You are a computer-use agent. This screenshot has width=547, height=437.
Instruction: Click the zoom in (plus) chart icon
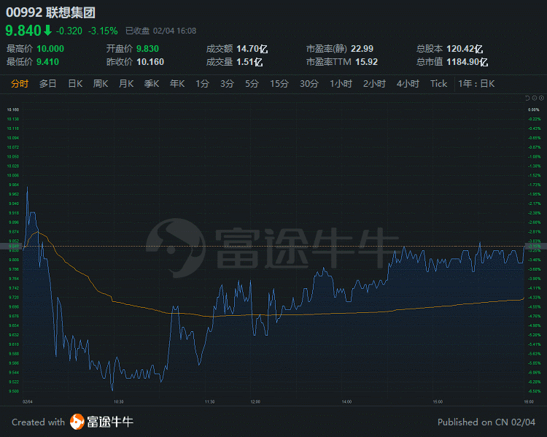pos(540,98)
